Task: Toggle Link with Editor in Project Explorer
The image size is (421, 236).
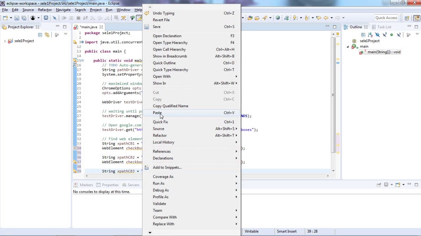Action: pyautogui.click(x=47, y=34)
